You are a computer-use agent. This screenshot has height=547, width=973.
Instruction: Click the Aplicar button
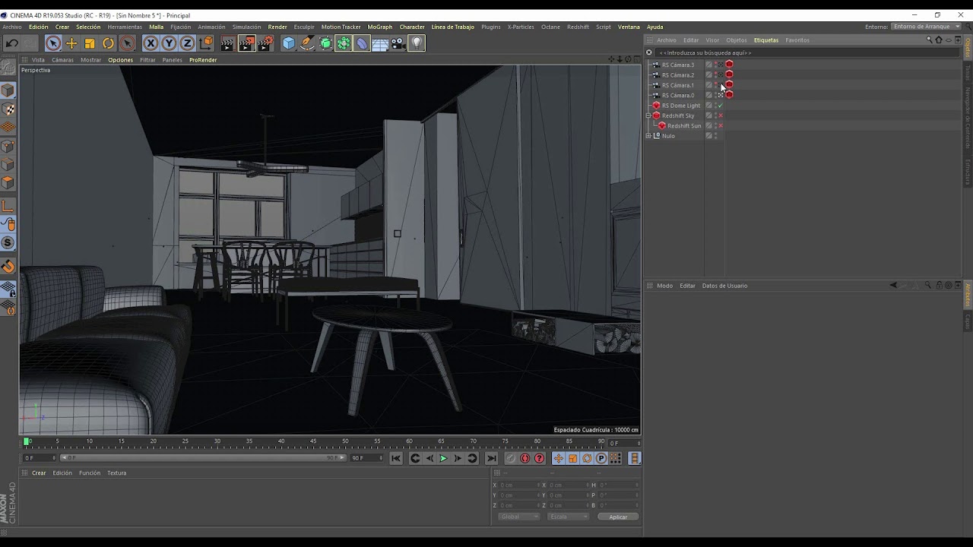click(618, 517)
